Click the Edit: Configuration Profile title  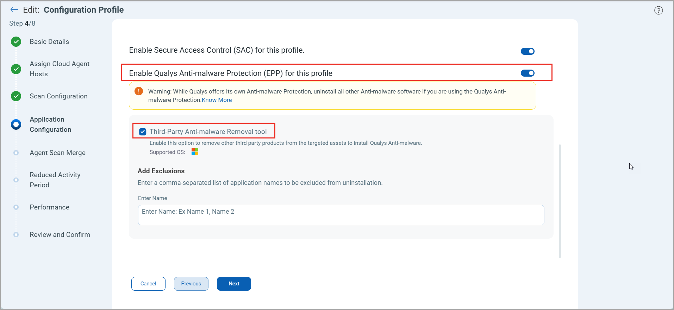point(73,10)
